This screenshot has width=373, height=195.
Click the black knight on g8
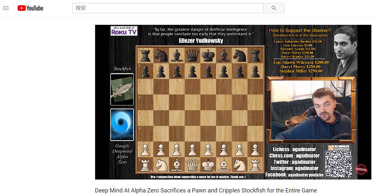[239, 56]
